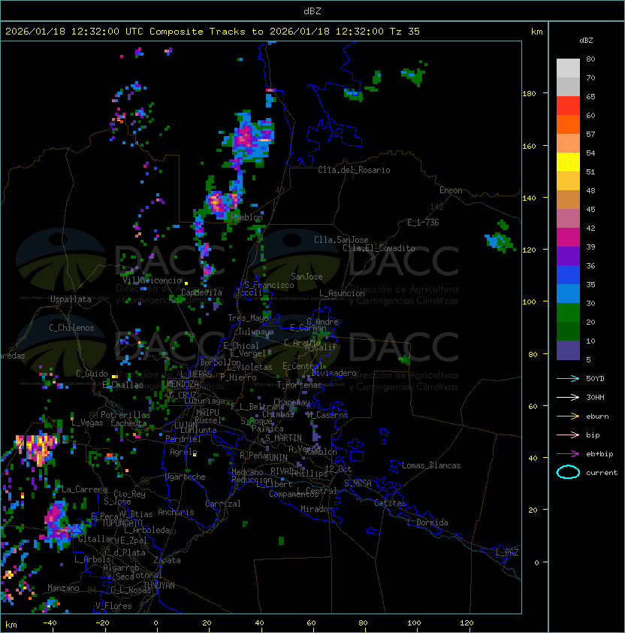Pick the gray swatch between 70 and 65
625x633 pixels.
point(568,86)
